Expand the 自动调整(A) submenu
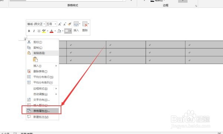 [42, 94]
